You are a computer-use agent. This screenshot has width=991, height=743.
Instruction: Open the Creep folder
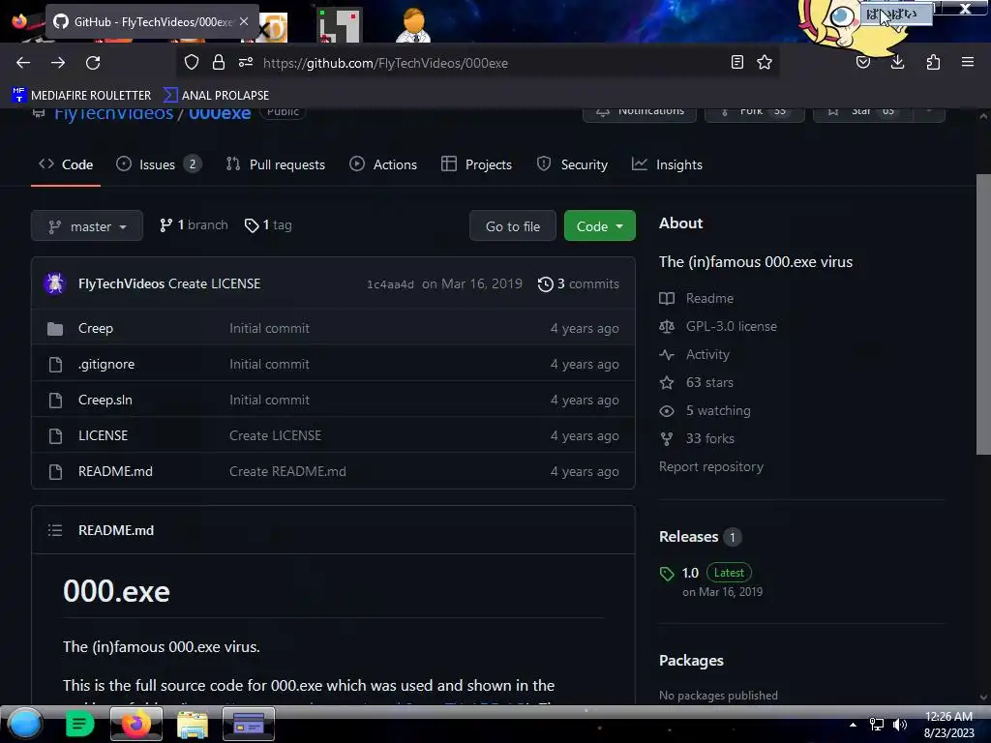pos(96,329)
